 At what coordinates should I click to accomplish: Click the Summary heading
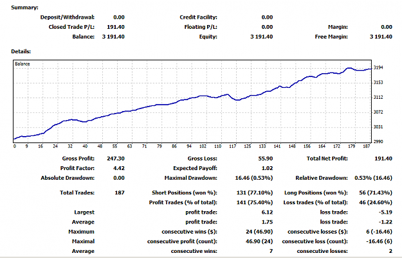point(24,8)
